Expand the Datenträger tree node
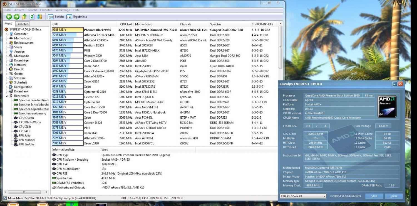417x206 pixels. [7, 60]
